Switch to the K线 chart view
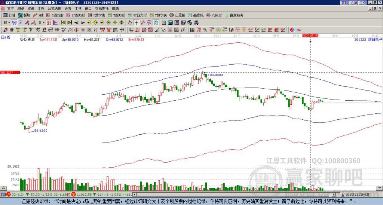 tap(38, 15)
